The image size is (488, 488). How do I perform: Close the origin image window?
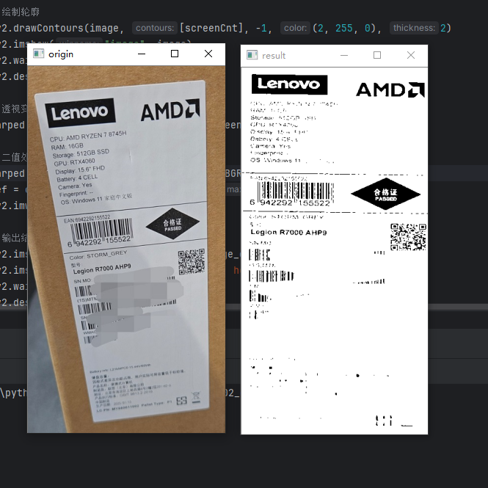208,54
